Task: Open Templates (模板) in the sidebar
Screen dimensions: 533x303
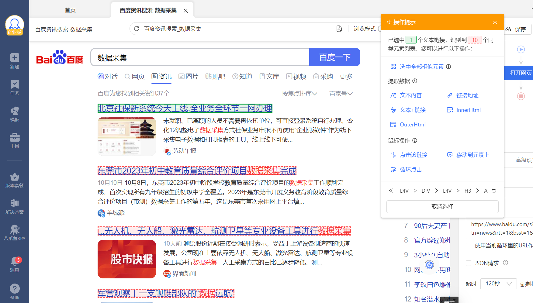Action: coord(15,114)
